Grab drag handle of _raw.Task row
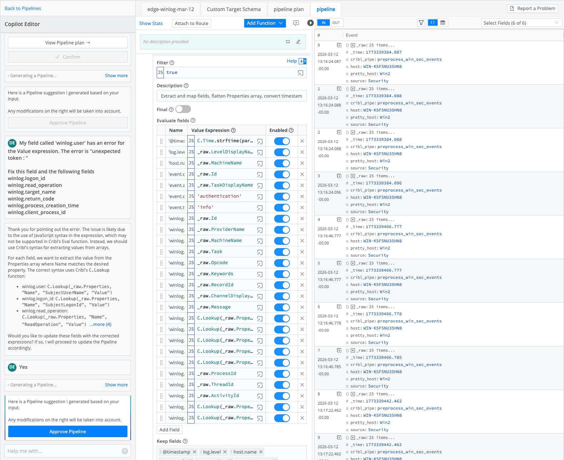Screen dimensions: 564x460 [x=161, y=252]
